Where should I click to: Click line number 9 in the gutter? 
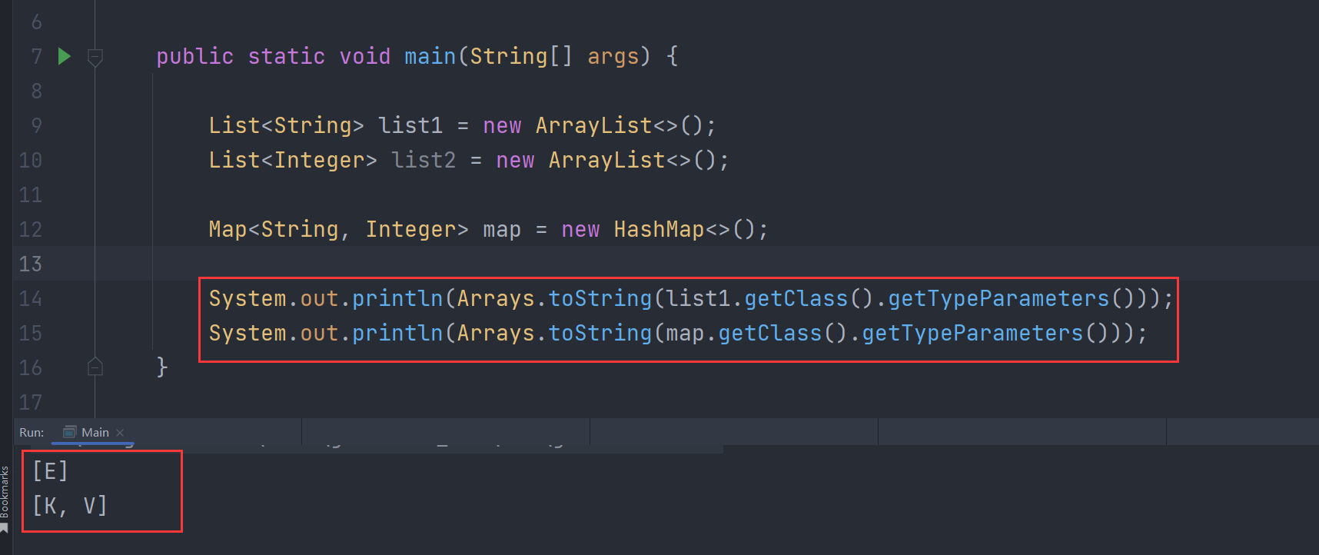coord(36,125)
